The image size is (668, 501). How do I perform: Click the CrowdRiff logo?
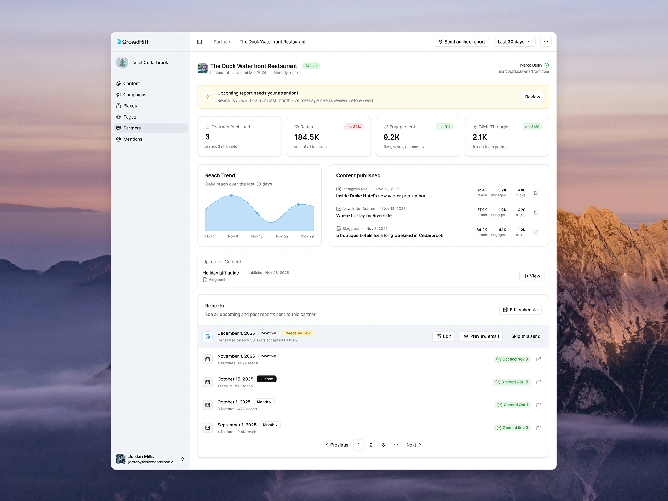[x=133, y=42]
